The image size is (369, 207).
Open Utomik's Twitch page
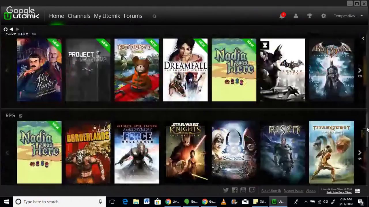(252, 190)
